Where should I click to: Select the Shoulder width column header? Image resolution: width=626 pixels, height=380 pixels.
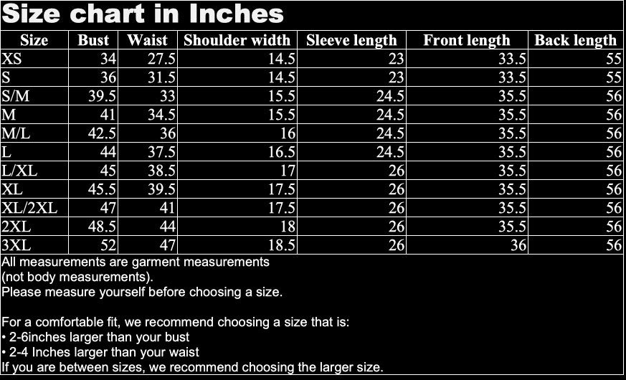pos(237,40)
